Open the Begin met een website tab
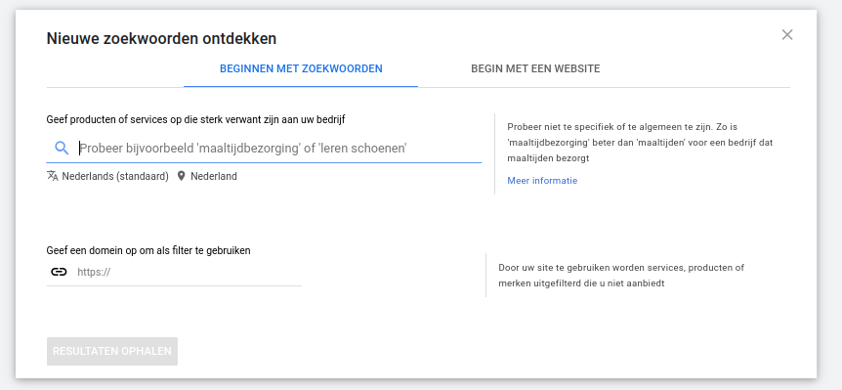Viewport: 842px width, 390px height. tap(535, 68)
